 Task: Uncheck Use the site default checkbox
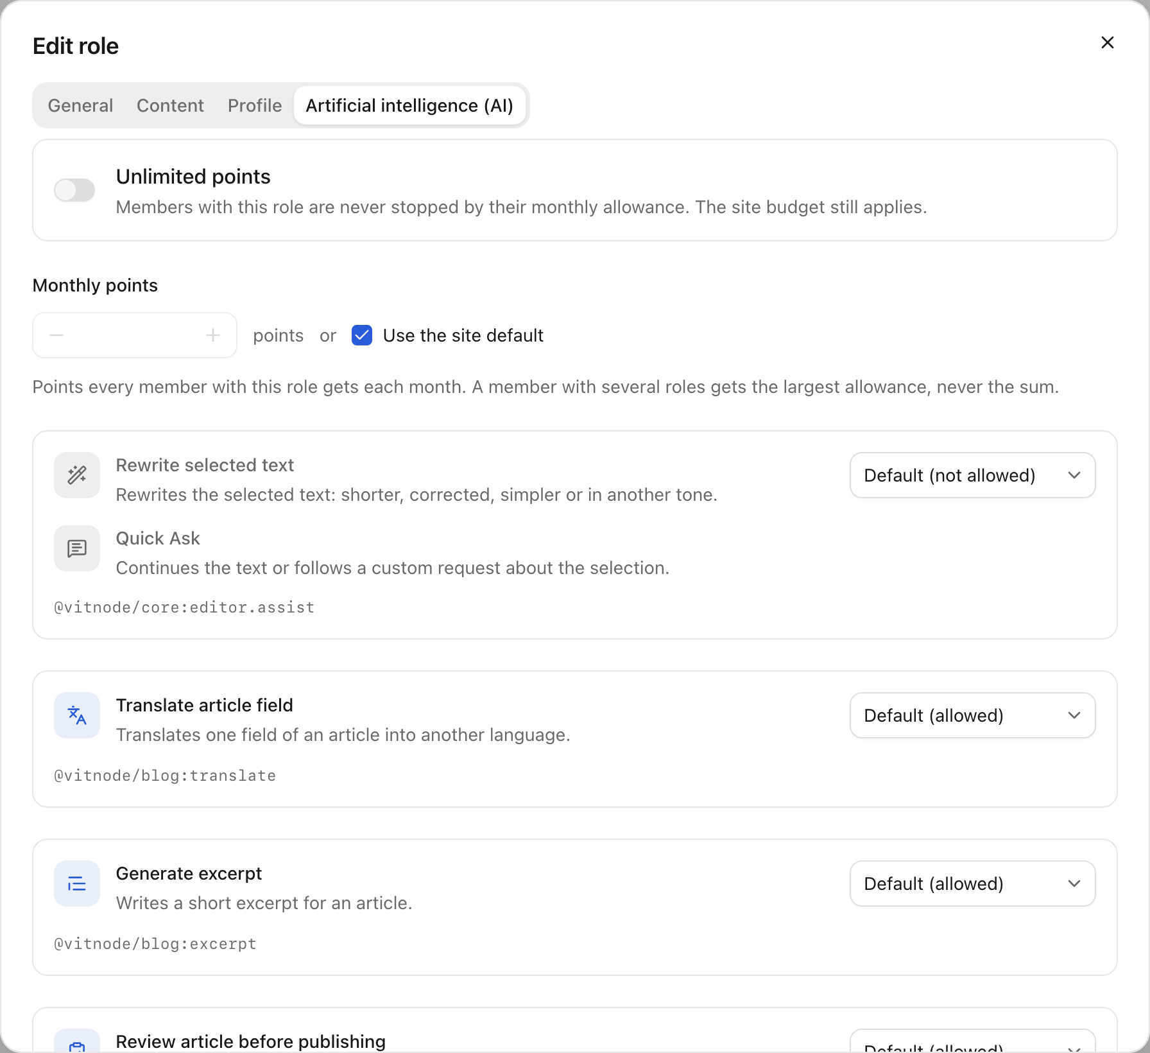tap(362, 335)
